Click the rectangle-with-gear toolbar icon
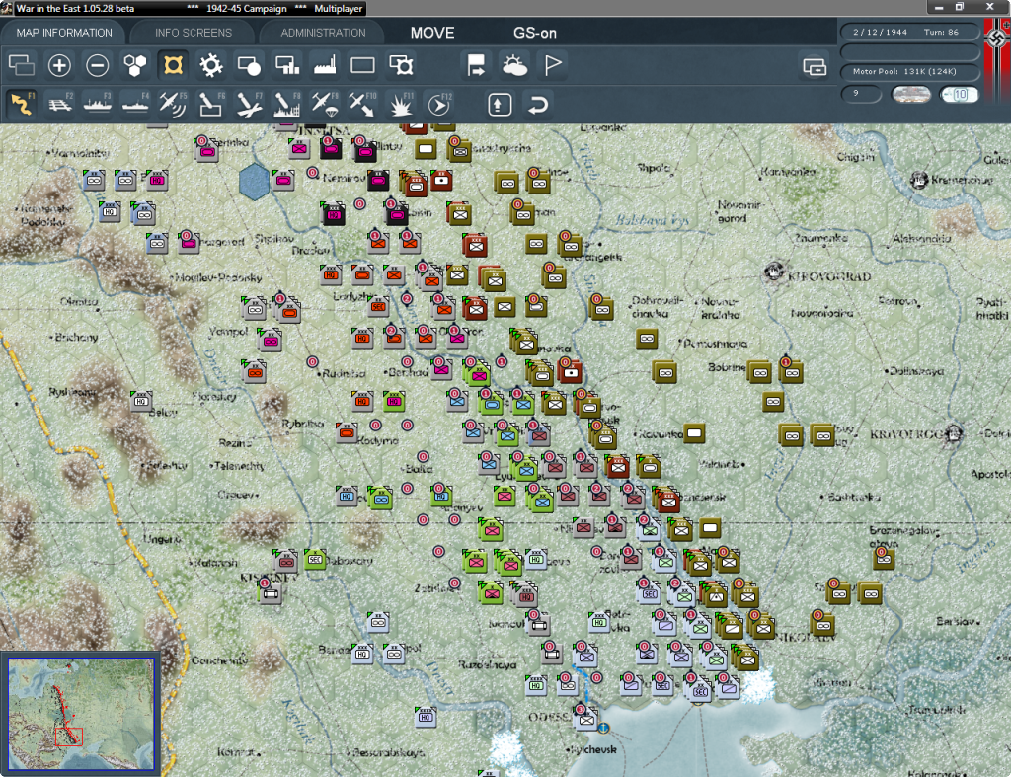Viewport: 1011px width, 777px height. click(401, 65)
